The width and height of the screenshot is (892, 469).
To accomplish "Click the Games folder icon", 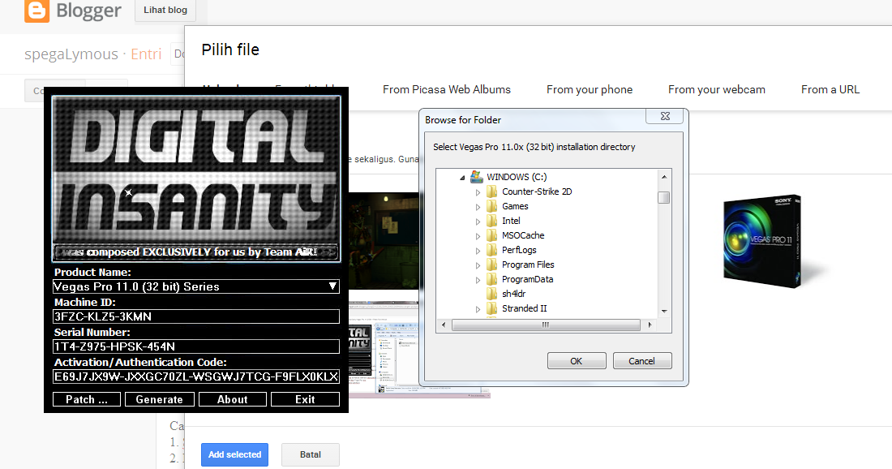I will 492,206.
